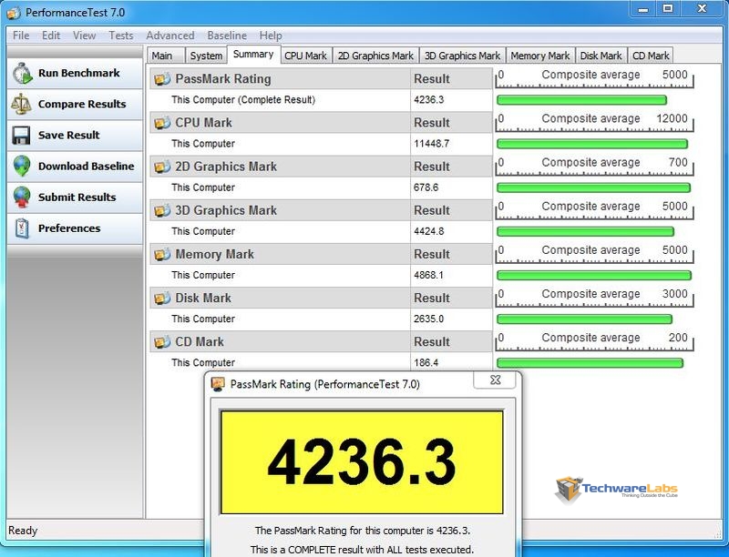The height and width of the screenshot is (557, 729).
Task: Click the Run Benchmark stopwatch icon
Action: point(22,74)
